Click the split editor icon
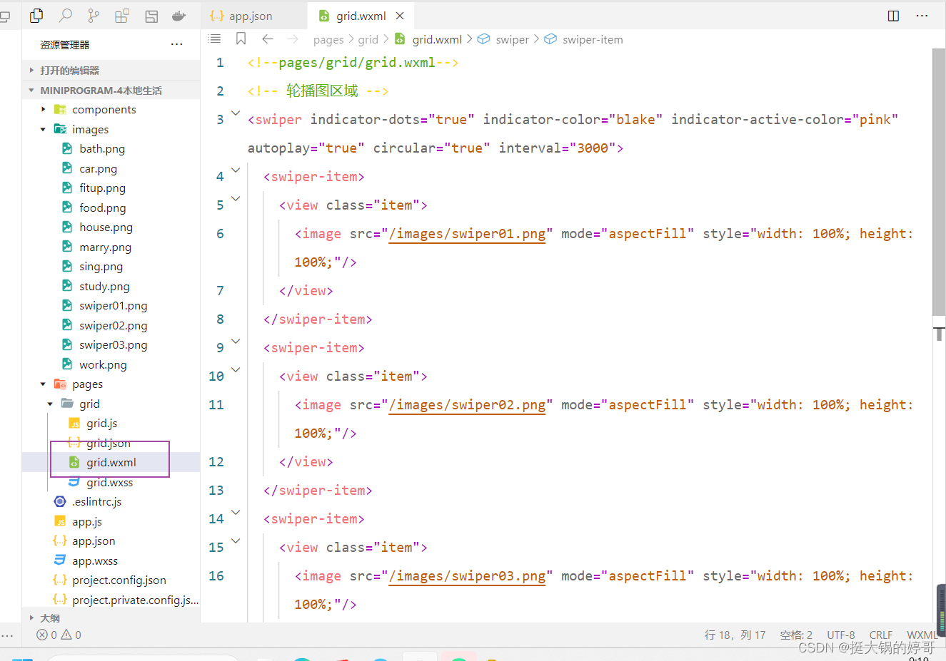 (893, 16)
